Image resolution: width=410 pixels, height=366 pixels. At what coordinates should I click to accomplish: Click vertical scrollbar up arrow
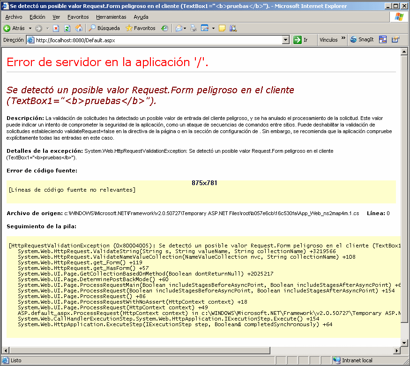[x=404, y=52]
